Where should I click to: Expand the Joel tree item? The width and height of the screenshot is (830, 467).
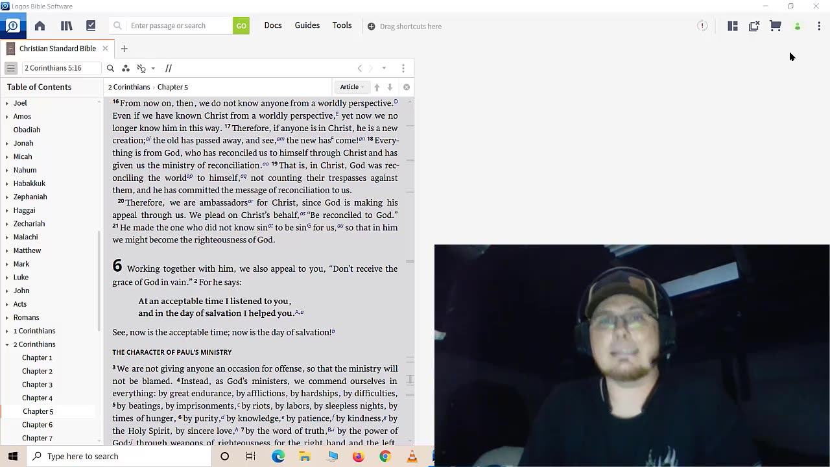tap(7, 103)
